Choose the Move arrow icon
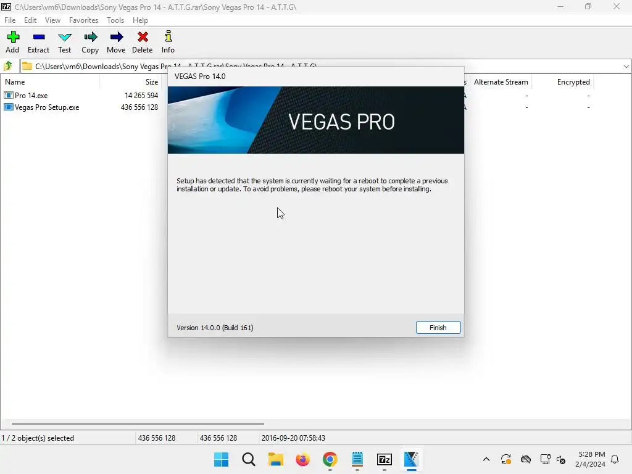This screenshot has height=474, width=632. tap(117, 37)
